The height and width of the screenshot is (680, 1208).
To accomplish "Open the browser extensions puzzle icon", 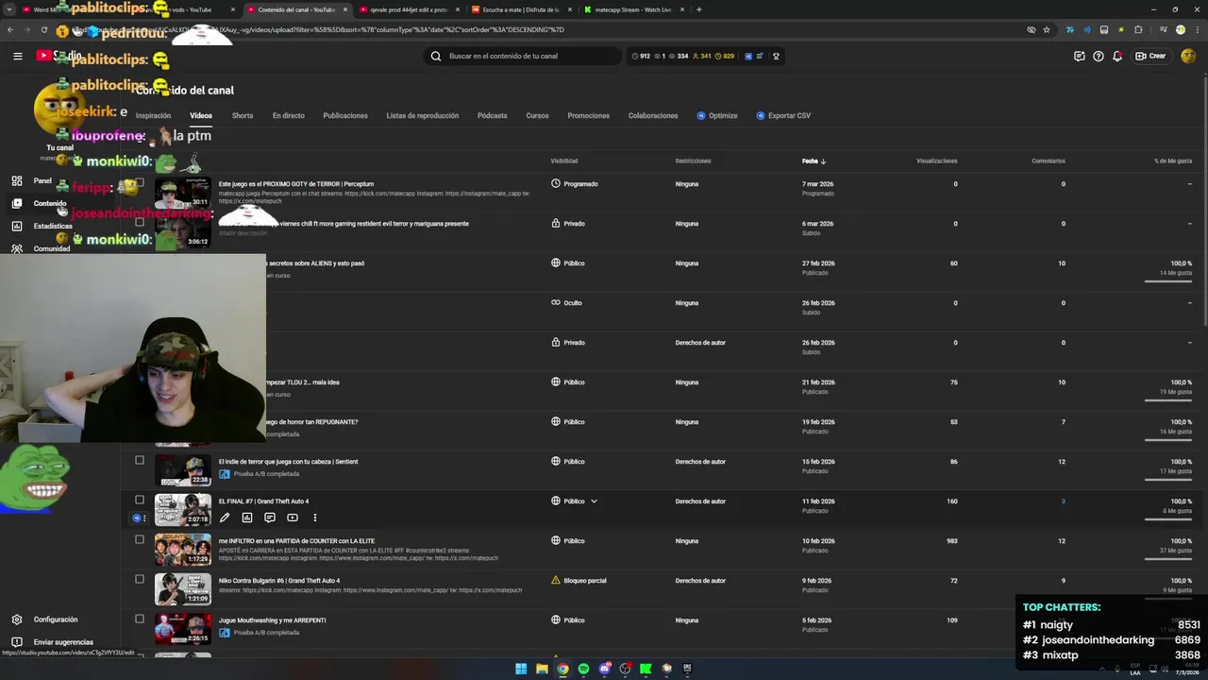I will (1139, 29).
